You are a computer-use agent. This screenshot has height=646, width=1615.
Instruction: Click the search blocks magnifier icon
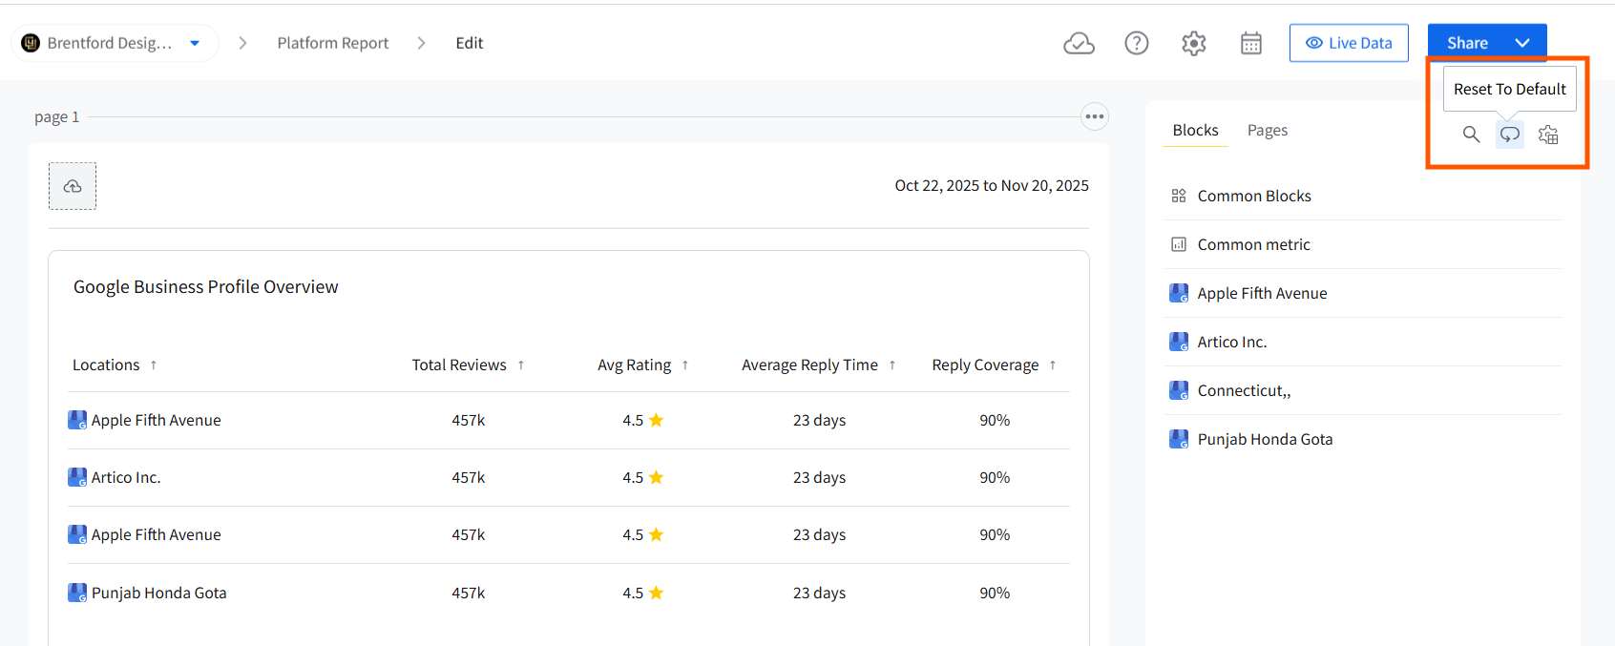coord(1471,135)
